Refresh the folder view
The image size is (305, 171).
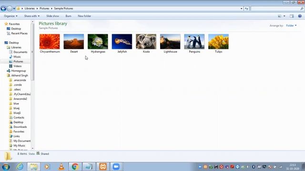point(246,9)
